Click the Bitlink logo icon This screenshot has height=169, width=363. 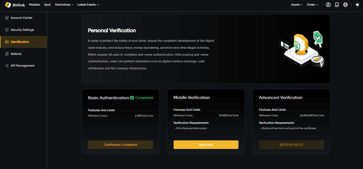point(8,5)
